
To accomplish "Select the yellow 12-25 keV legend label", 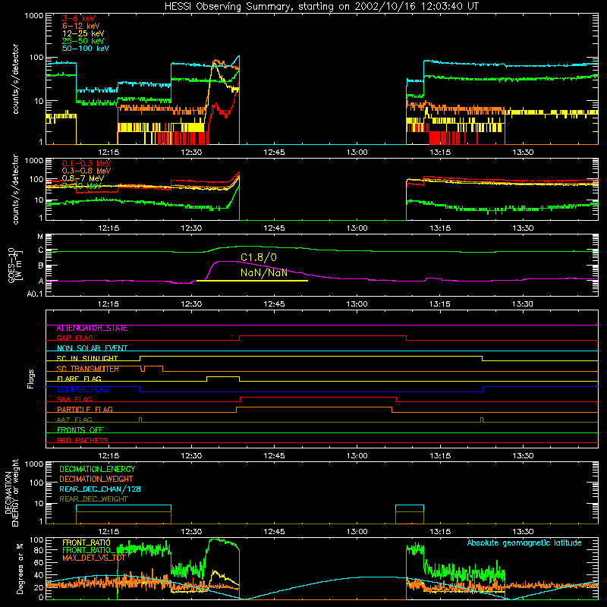I will (x=83, y=33).
